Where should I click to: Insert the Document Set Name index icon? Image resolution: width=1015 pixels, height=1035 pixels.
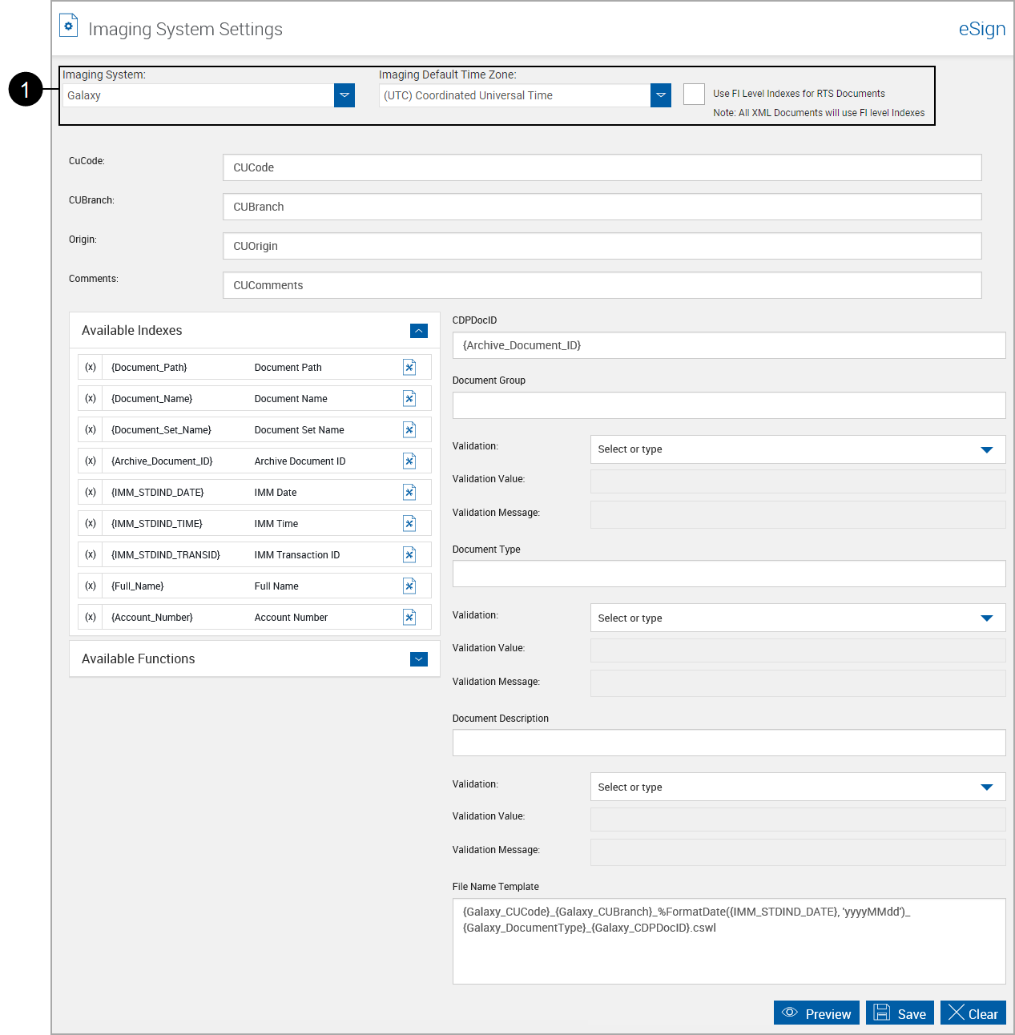pos(409,429)
